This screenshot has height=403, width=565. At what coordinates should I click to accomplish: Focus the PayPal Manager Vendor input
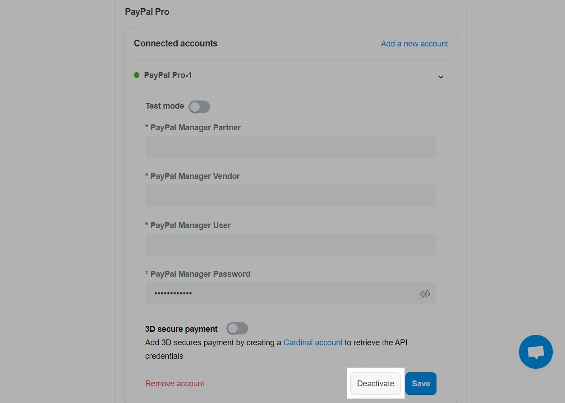point(290,195)
